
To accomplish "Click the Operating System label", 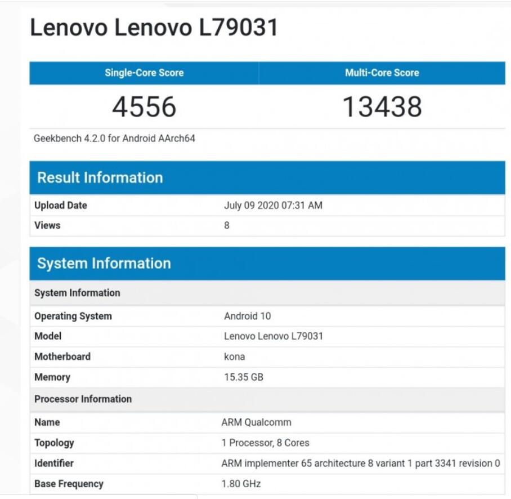I will pyautogui.click(x=73, y=317).
